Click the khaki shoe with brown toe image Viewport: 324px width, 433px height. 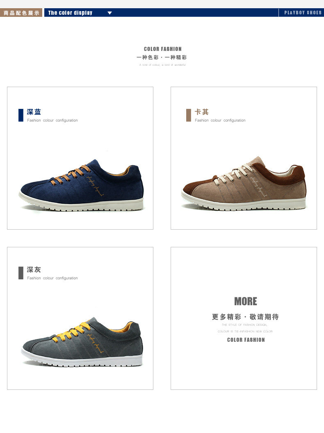(244, 183)
